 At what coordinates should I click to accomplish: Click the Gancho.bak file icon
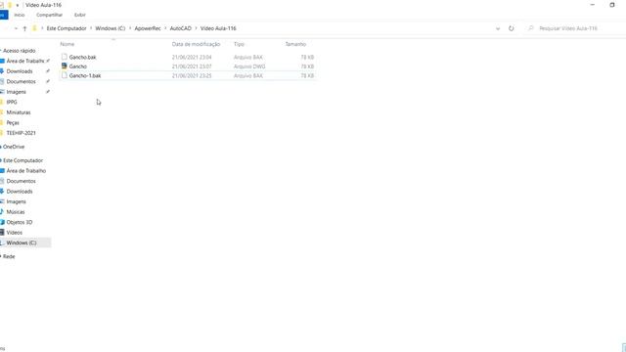click(x=65, y=57)
